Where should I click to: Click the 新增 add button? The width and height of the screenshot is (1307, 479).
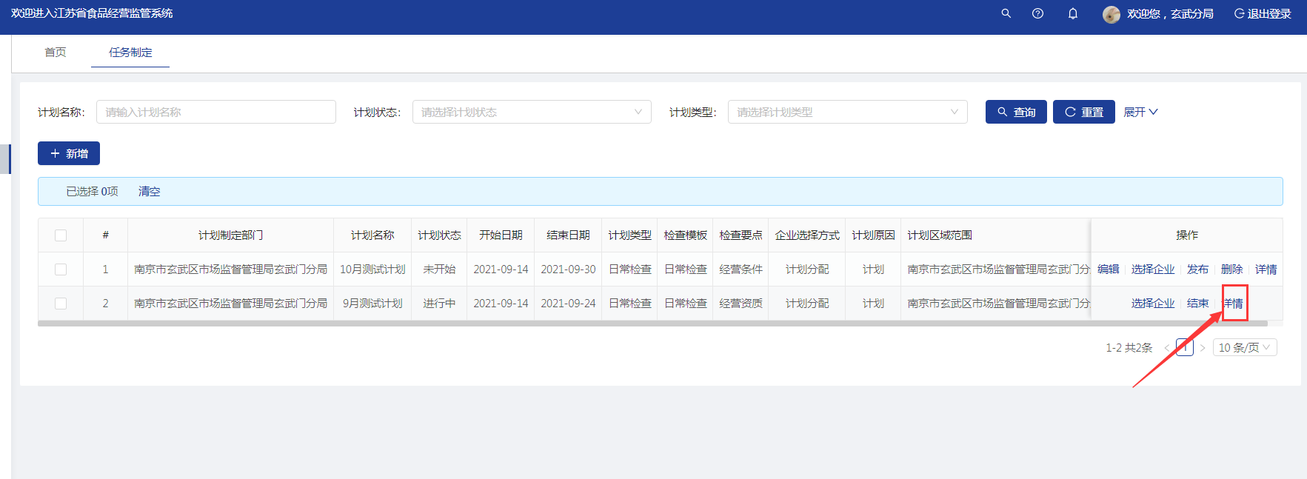69,153
